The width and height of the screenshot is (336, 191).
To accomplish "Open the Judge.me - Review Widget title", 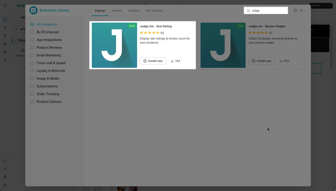I will click(267, 26).
